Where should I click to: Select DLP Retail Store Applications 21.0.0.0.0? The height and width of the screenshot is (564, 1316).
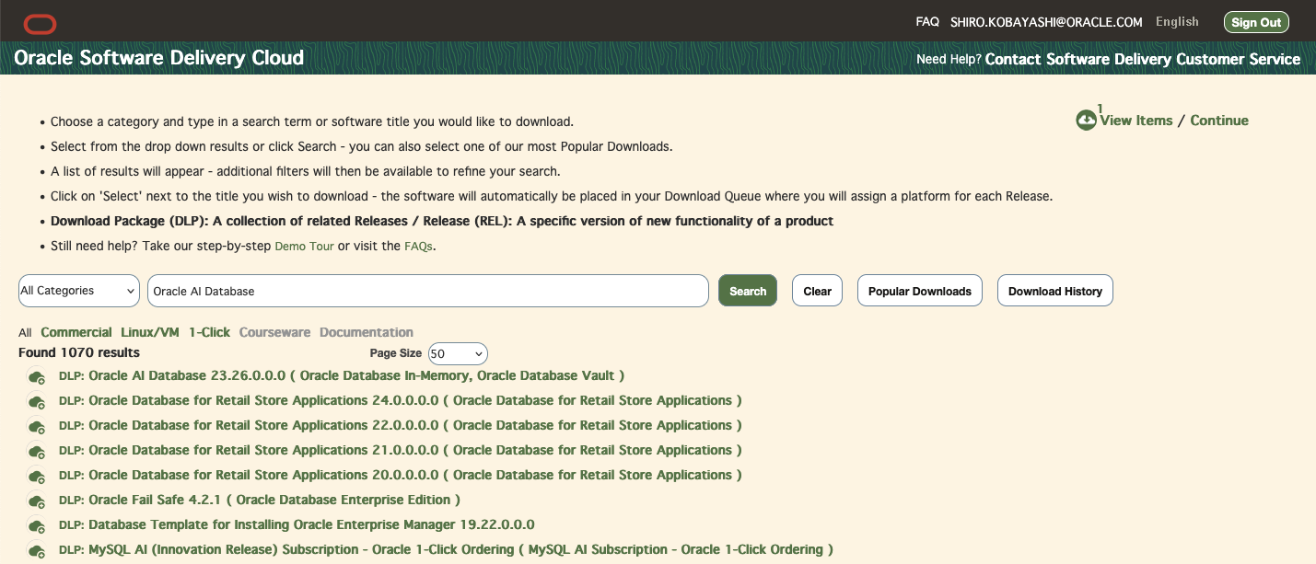tap(401, 450)
